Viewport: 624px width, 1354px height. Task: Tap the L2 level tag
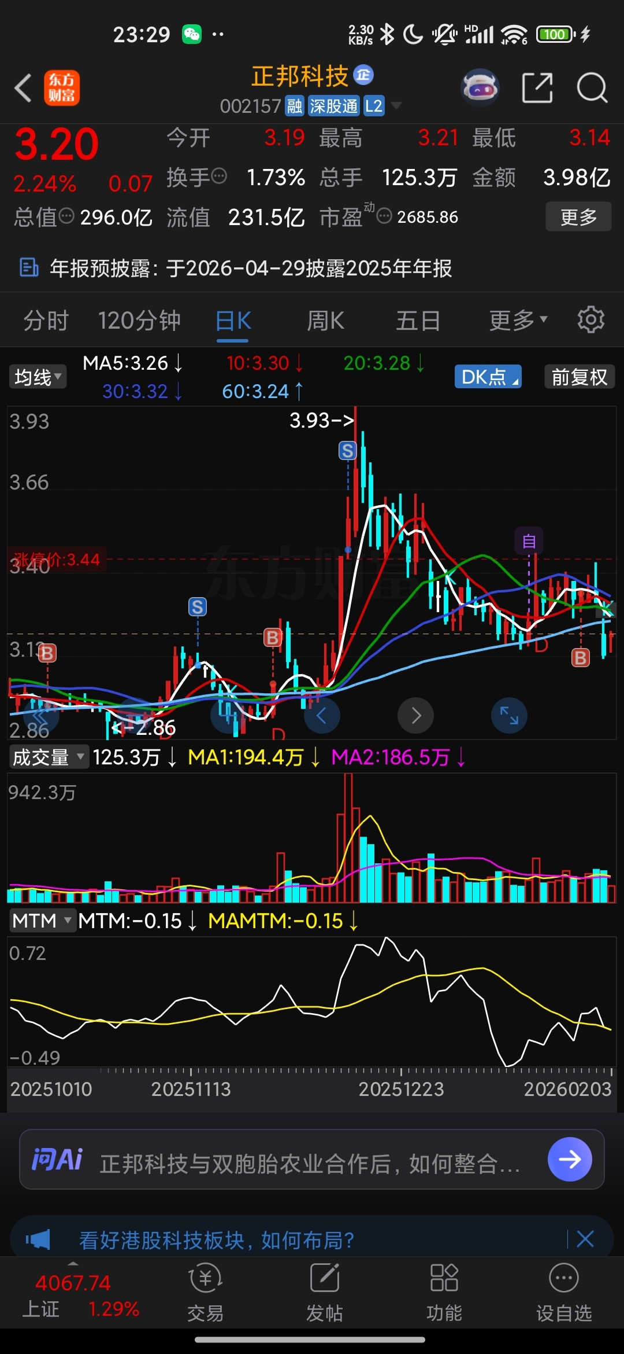click(x=374, y=106)
